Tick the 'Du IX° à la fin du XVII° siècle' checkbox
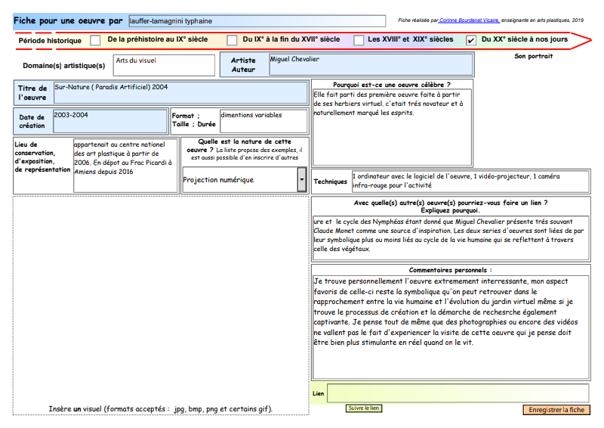Viewport: 604px width, 428px height. click(x=233, y=40)
